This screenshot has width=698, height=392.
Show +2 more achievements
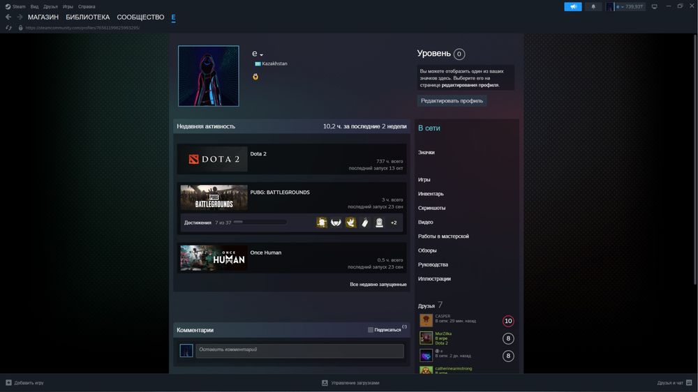pyautogui.click(x=394, y=223)
